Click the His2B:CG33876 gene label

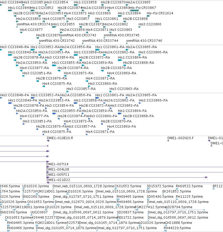tap(48, 35)
